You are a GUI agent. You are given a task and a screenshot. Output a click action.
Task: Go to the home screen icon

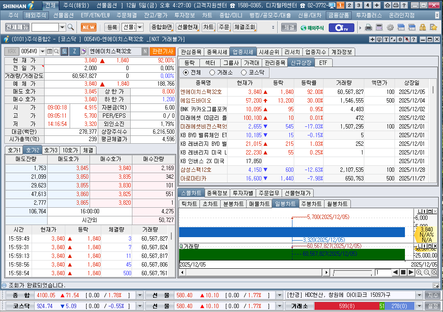click(x=388, y=5)
